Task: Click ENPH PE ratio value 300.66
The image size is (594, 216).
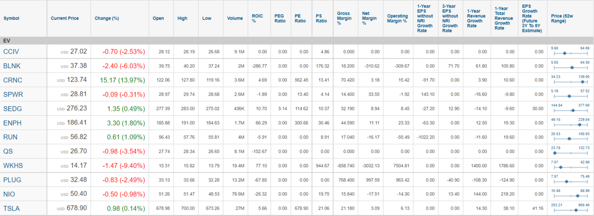Action: pos(301,123)
